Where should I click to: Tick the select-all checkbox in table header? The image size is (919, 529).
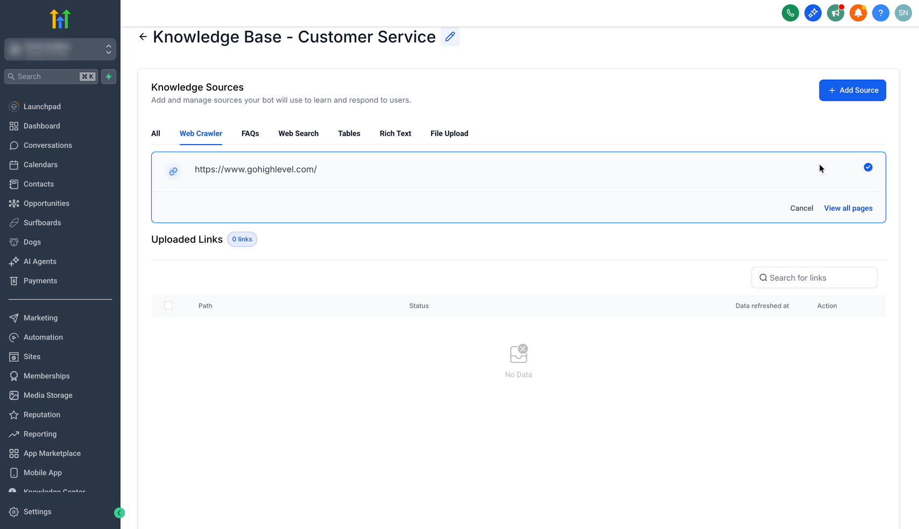pyautogui.click(x=168, y=305)
